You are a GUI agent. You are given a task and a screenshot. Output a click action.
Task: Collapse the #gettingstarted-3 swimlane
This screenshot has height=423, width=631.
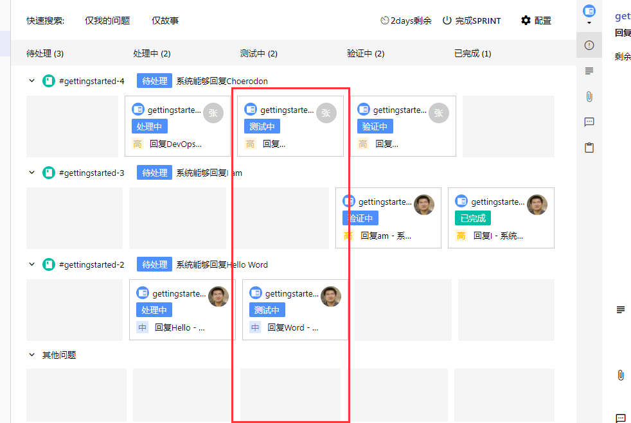pyautogui.click(x=31, y=173)
